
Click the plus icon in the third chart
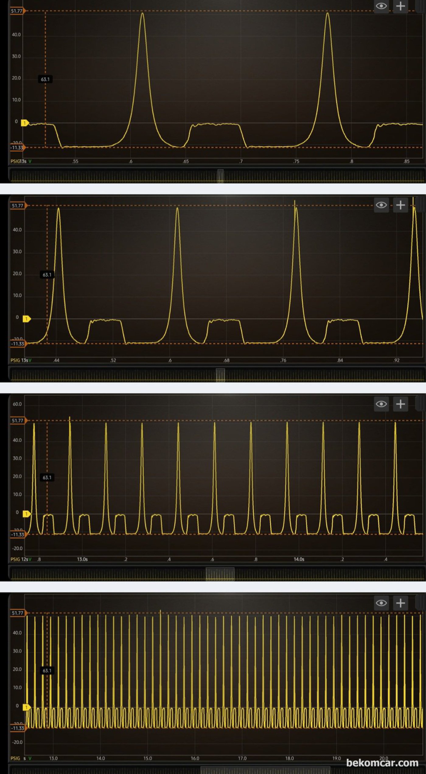tap(400, 404)
